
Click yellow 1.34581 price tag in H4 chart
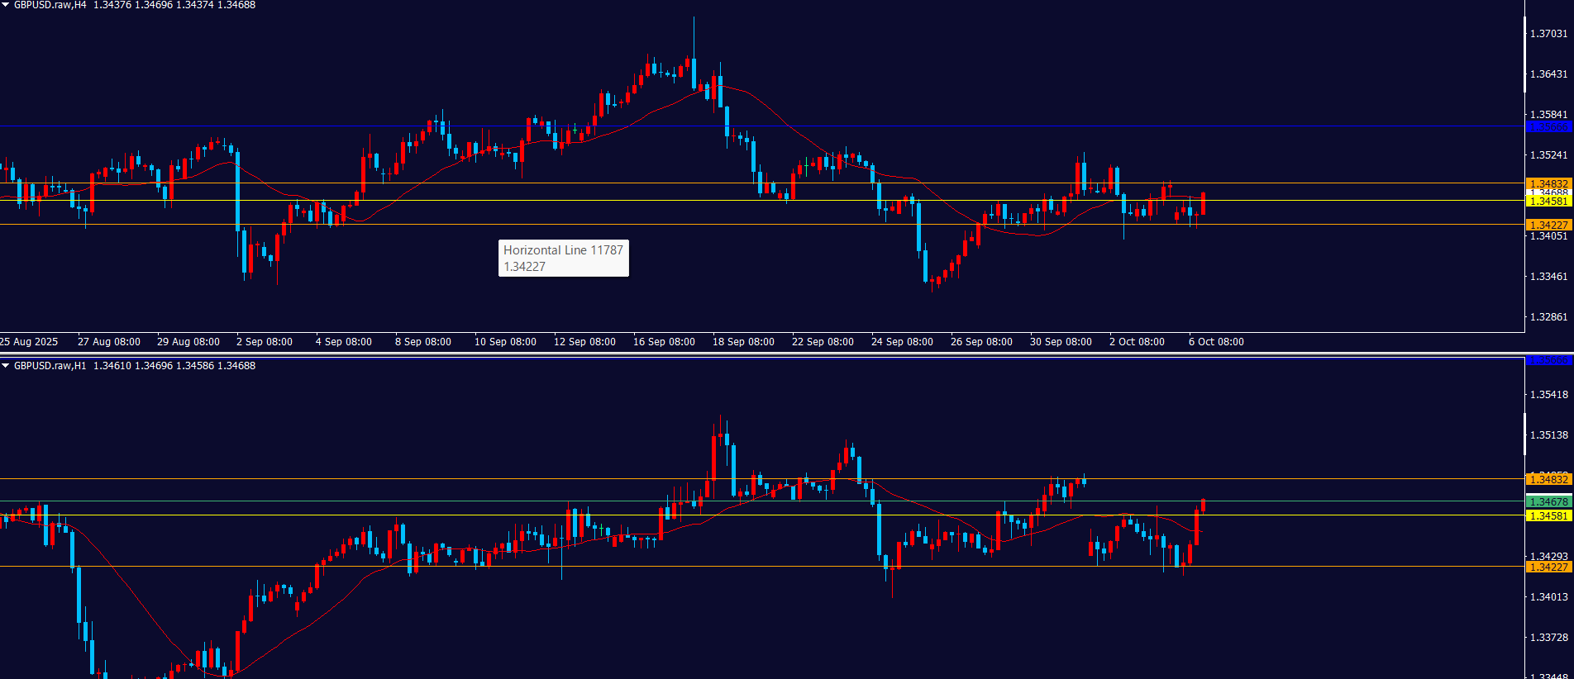click(1548, 201)
